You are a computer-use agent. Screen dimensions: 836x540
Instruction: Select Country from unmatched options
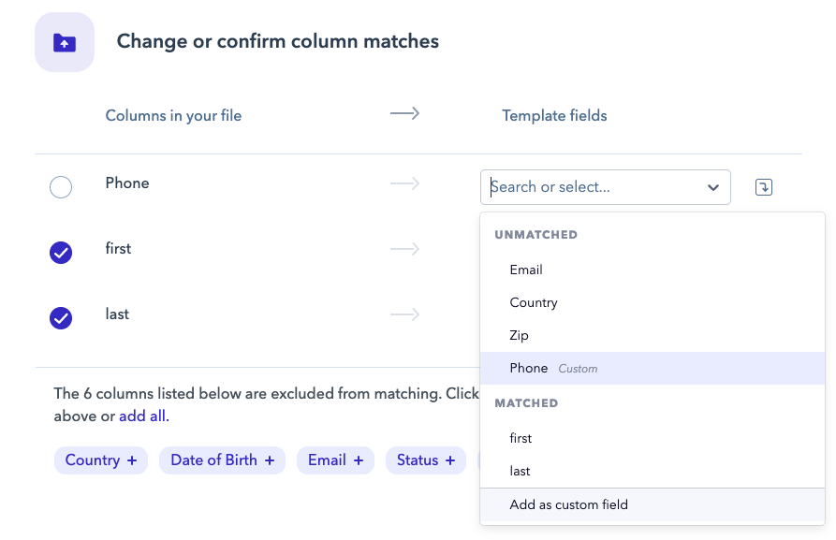pos(534,302)
